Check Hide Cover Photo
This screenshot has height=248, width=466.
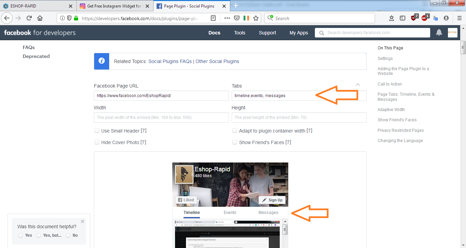(97, 142)
